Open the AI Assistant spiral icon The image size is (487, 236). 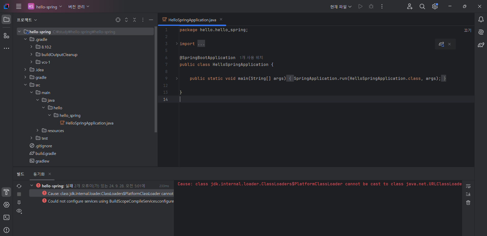[x=481, y=32]
